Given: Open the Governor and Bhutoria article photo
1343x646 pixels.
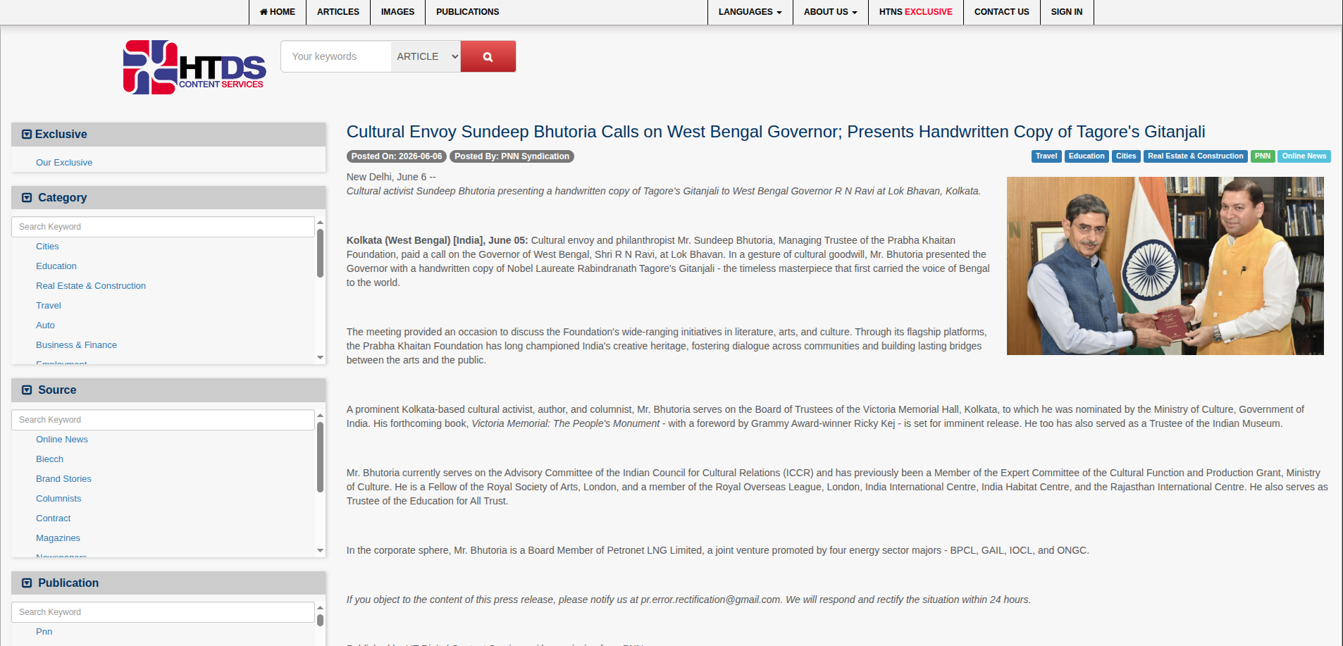Looking at the screenshot, I should click(1165, 266).
